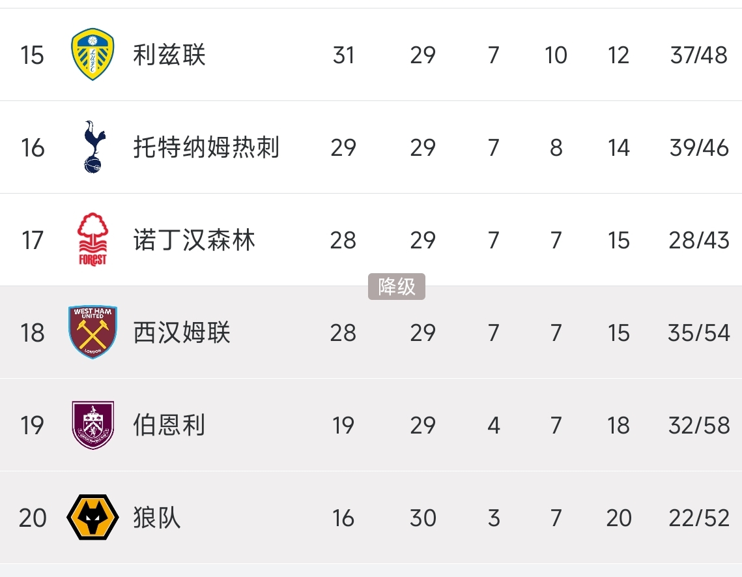The height and width of the screenshot is (577, 742).
Task: Click the 降级 relegation zone label
Action: tap(397, 287)
